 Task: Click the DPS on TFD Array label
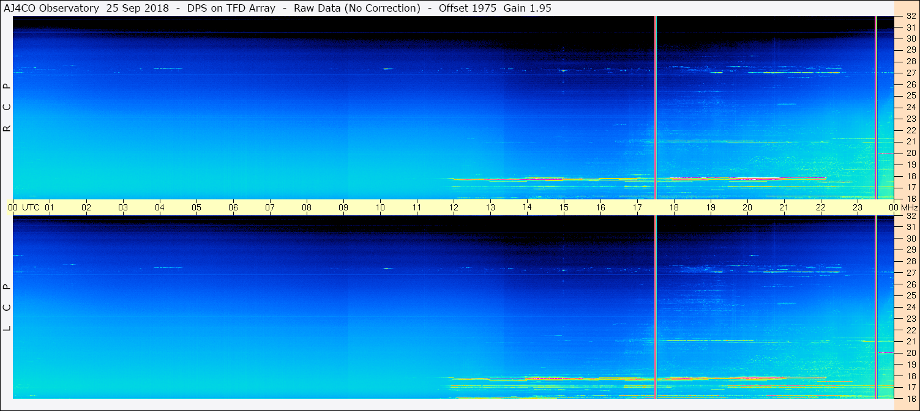click(231, 9)
